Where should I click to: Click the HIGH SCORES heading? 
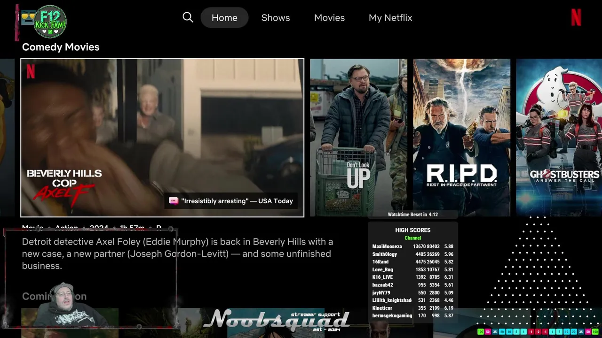click(412, 230)
